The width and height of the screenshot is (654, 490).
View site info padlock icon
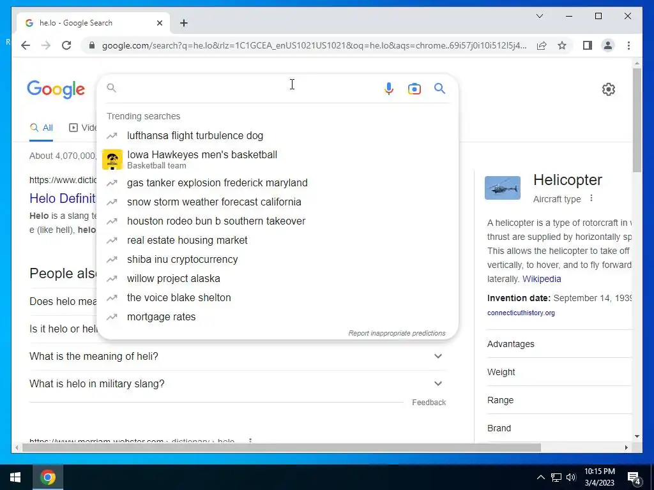(x=92, y=45)
